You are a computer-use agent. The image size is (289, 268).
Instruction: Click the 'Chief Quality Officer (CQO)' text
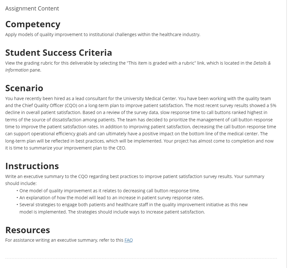click(x=49, y=105)
